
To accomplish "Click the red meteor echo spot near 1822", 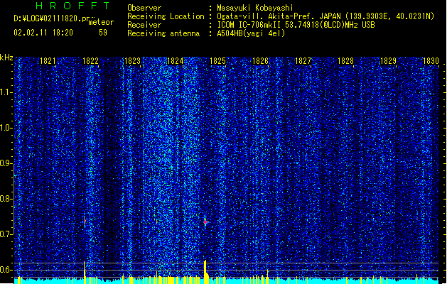I will click(x=85, y=221).
